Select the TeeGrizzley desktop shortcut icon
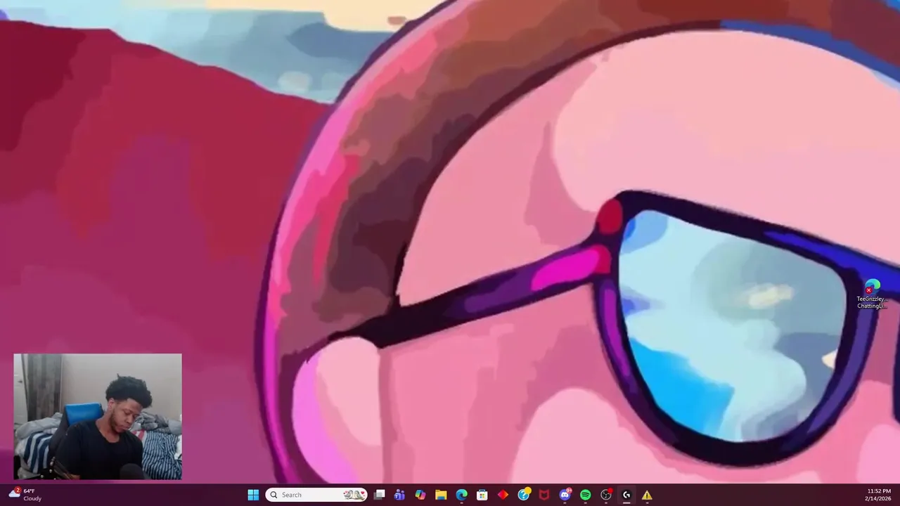This screenshot has height=506, width=900. point(873,294)
